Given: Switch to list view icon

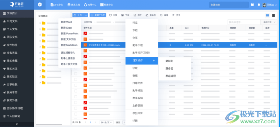Looking at the screenshot, I should click(x=267, y=15).
